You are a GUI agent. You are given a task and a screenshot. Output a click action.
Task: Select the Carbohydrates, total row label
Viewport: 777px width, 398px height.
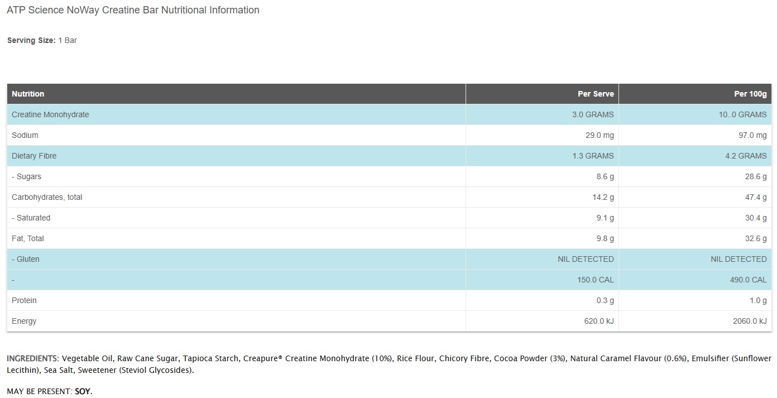pos(47,197)
